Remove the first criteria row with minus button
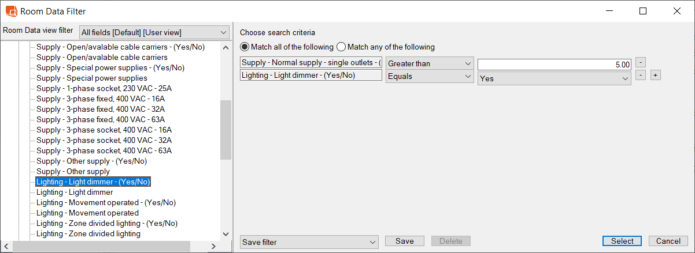The width and height of the screenshot is (695, 253). (x=640, y=62)
